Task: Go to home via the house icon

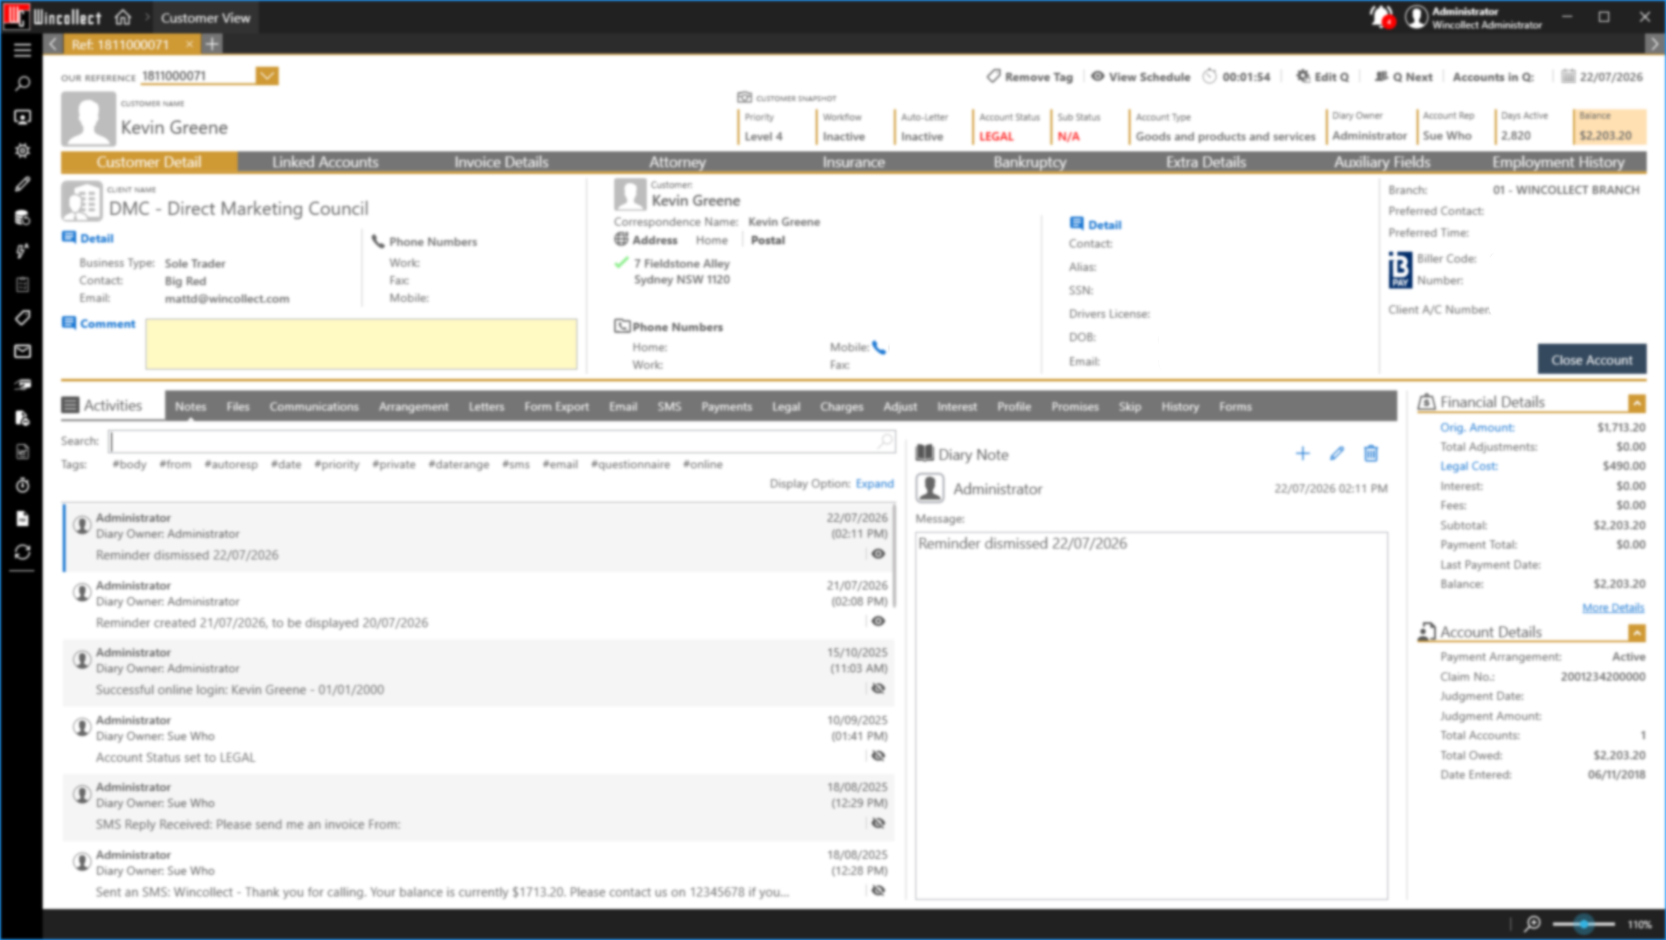Action: click(123, 17)
